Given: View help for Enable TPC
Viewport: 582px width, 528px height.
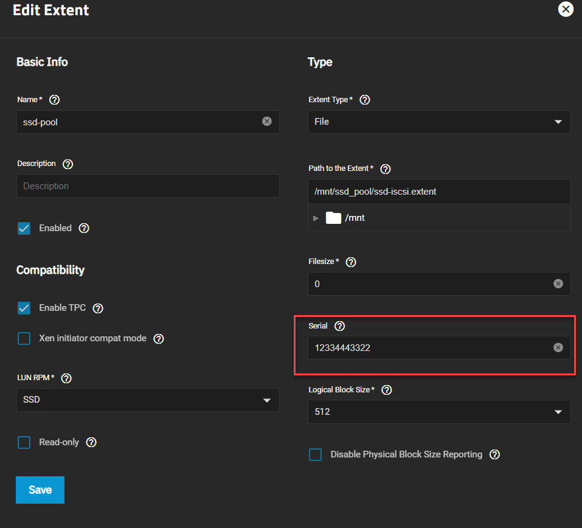Looking at the screenshot, I should 98,308.
